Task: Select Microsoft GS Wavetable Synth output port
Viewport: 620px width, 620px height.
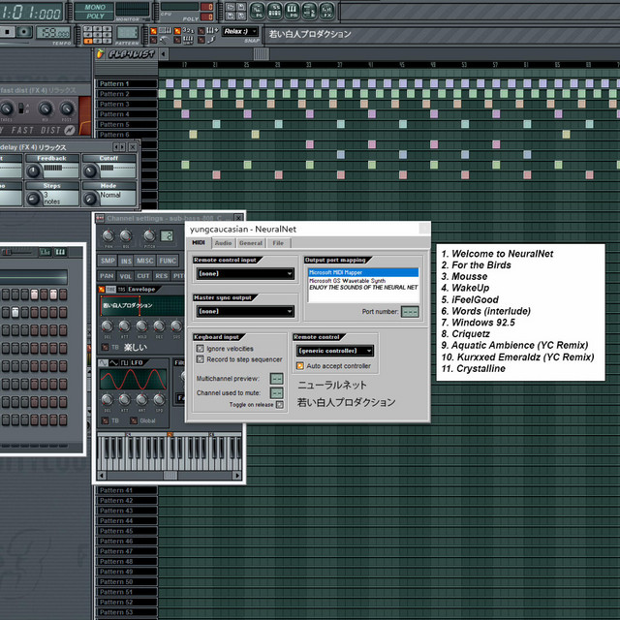Action: [347, 280]
